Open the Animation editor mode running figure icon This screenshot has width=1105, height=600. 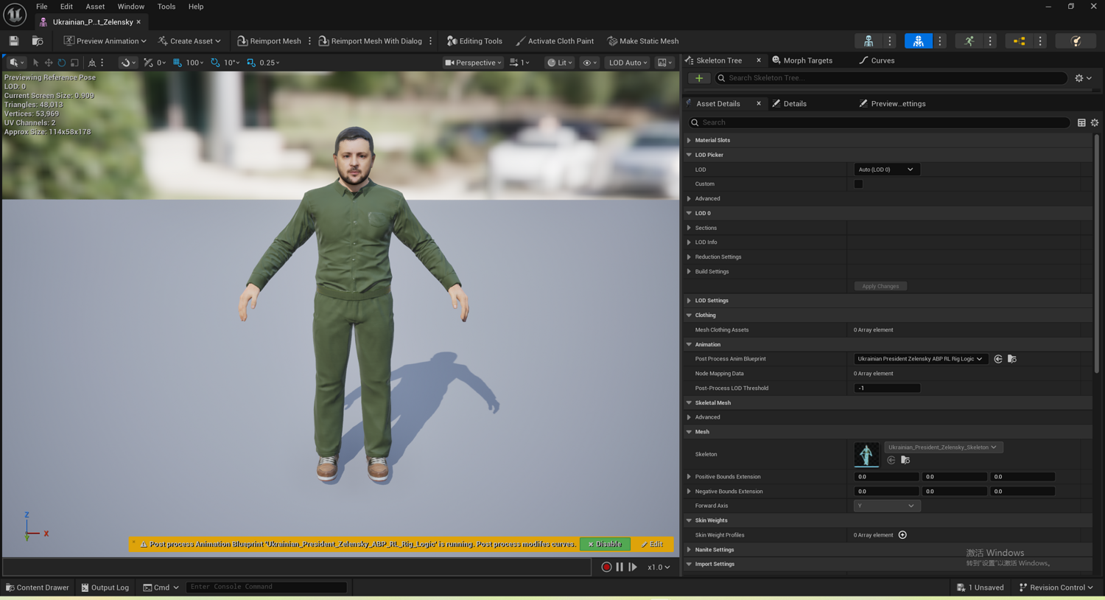coord(969,41)
